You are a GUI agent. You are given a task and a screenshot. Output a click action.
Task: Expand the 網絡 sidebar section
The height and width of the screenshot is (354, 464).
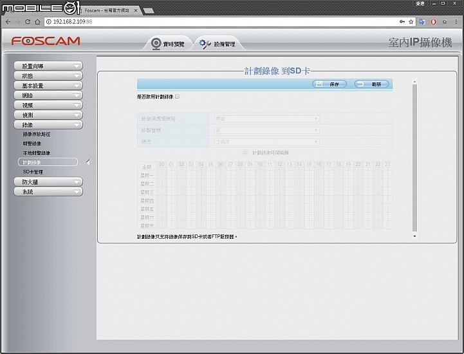[48, 95]
